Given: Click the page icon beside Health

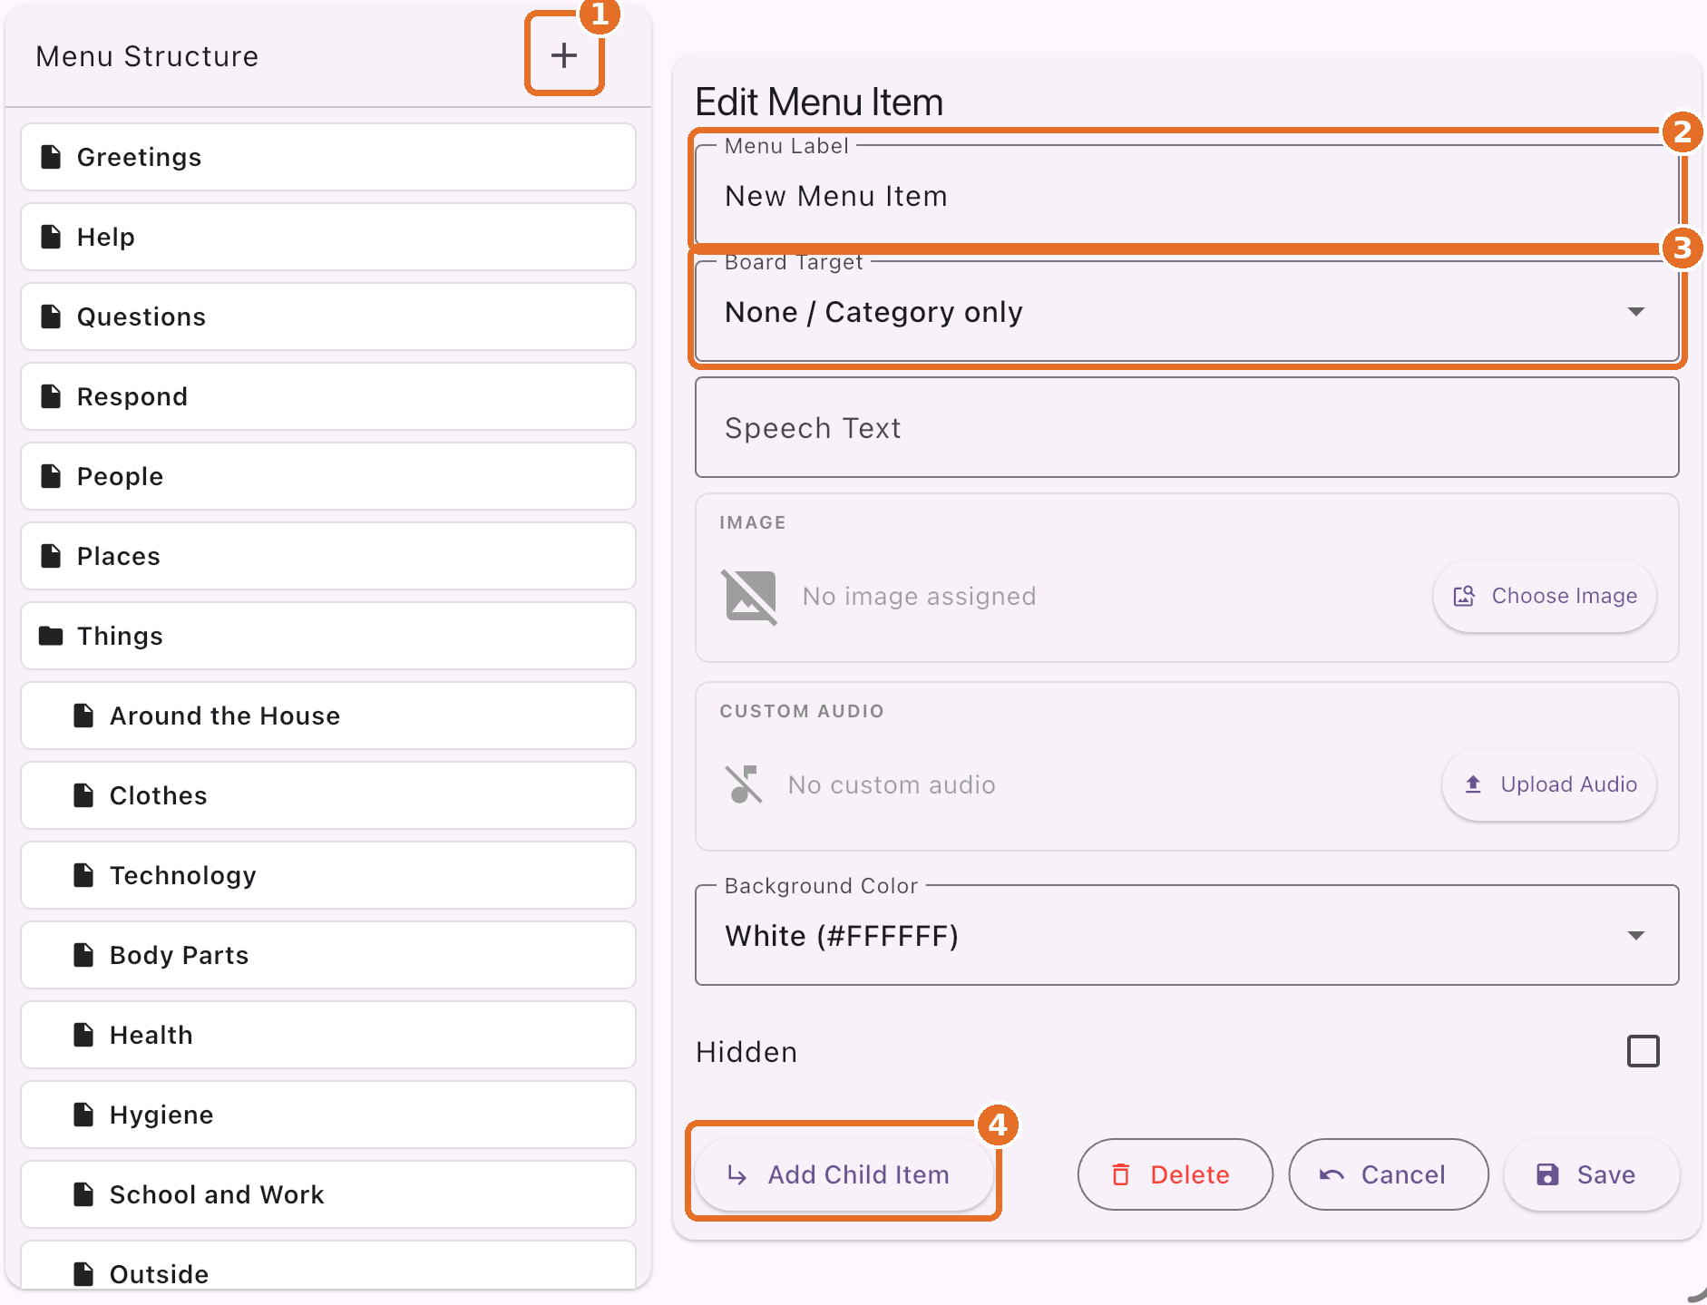Looking at the screenshot, I should [83, 1035].
